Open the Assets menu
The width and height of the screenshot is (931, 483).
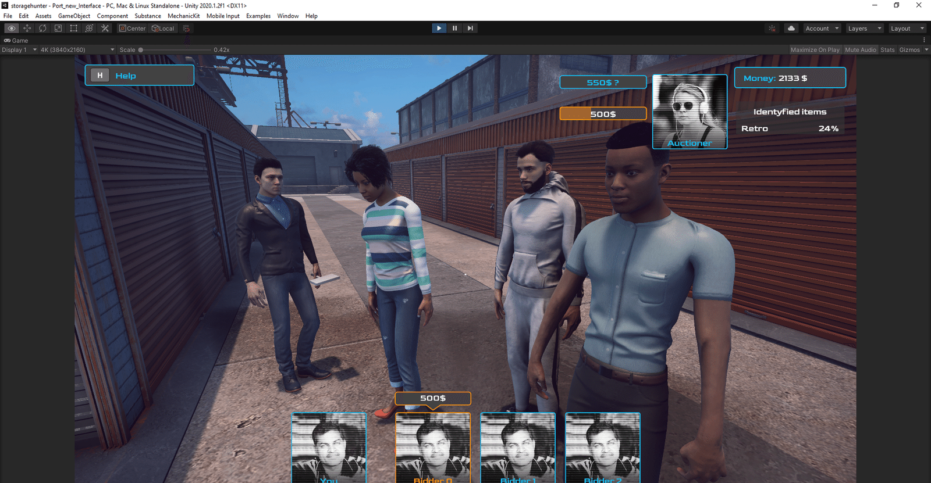tap(43, 16)
